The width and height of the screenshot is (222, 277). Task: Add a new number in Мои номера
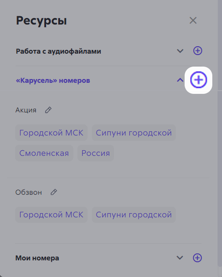[x=198, y=258]
